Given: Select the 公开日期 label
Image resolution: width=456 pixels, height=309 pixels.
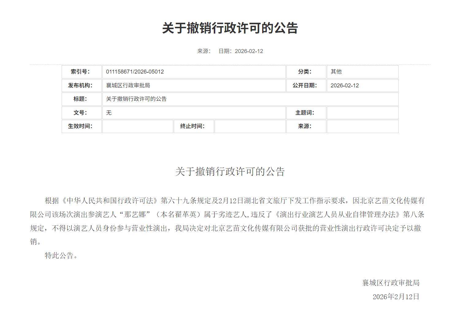Looking at the screenshot, I should tap(305, 86).
